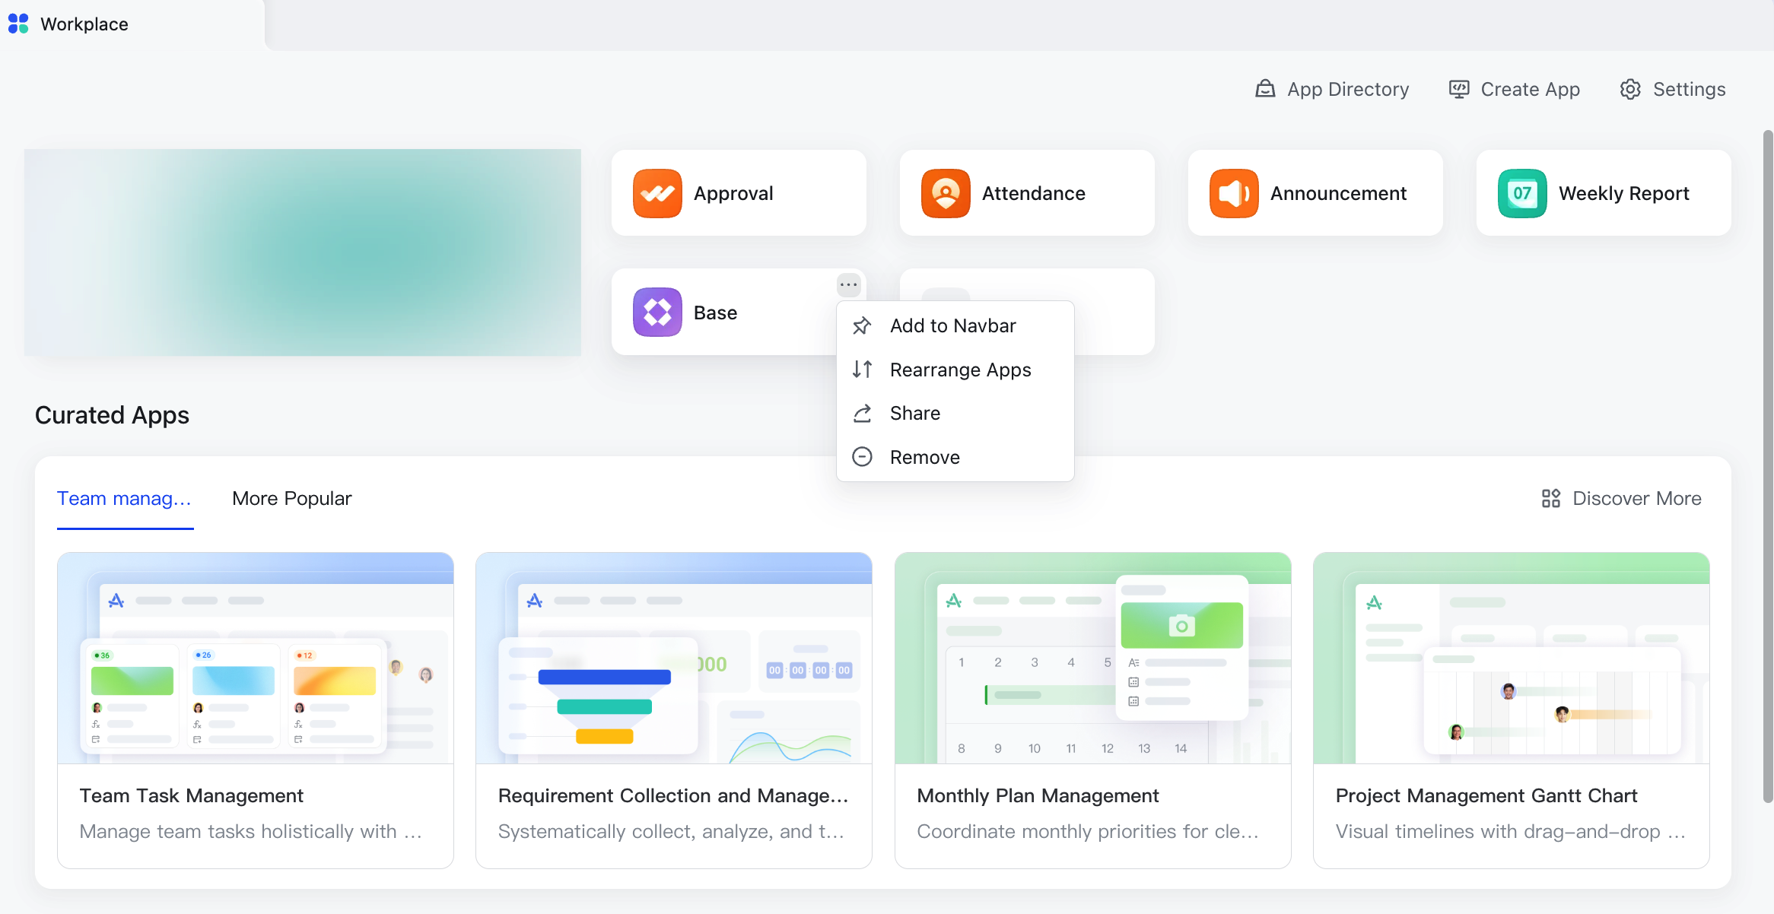Open the Team Task Management thumbnail
The height and width of the screenshot is (914, 1774).
pyautogui.click(x=256, y=658)
